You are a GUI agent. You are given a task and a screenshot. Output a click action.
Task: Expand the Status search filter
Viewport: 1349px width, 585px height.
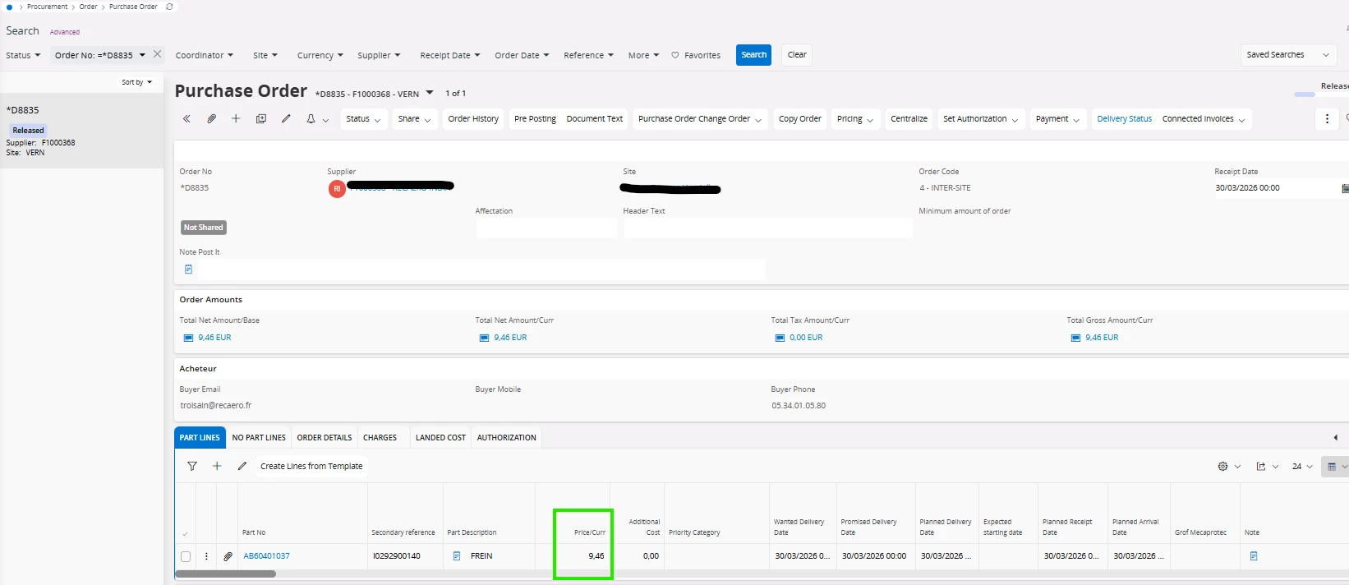23,55
